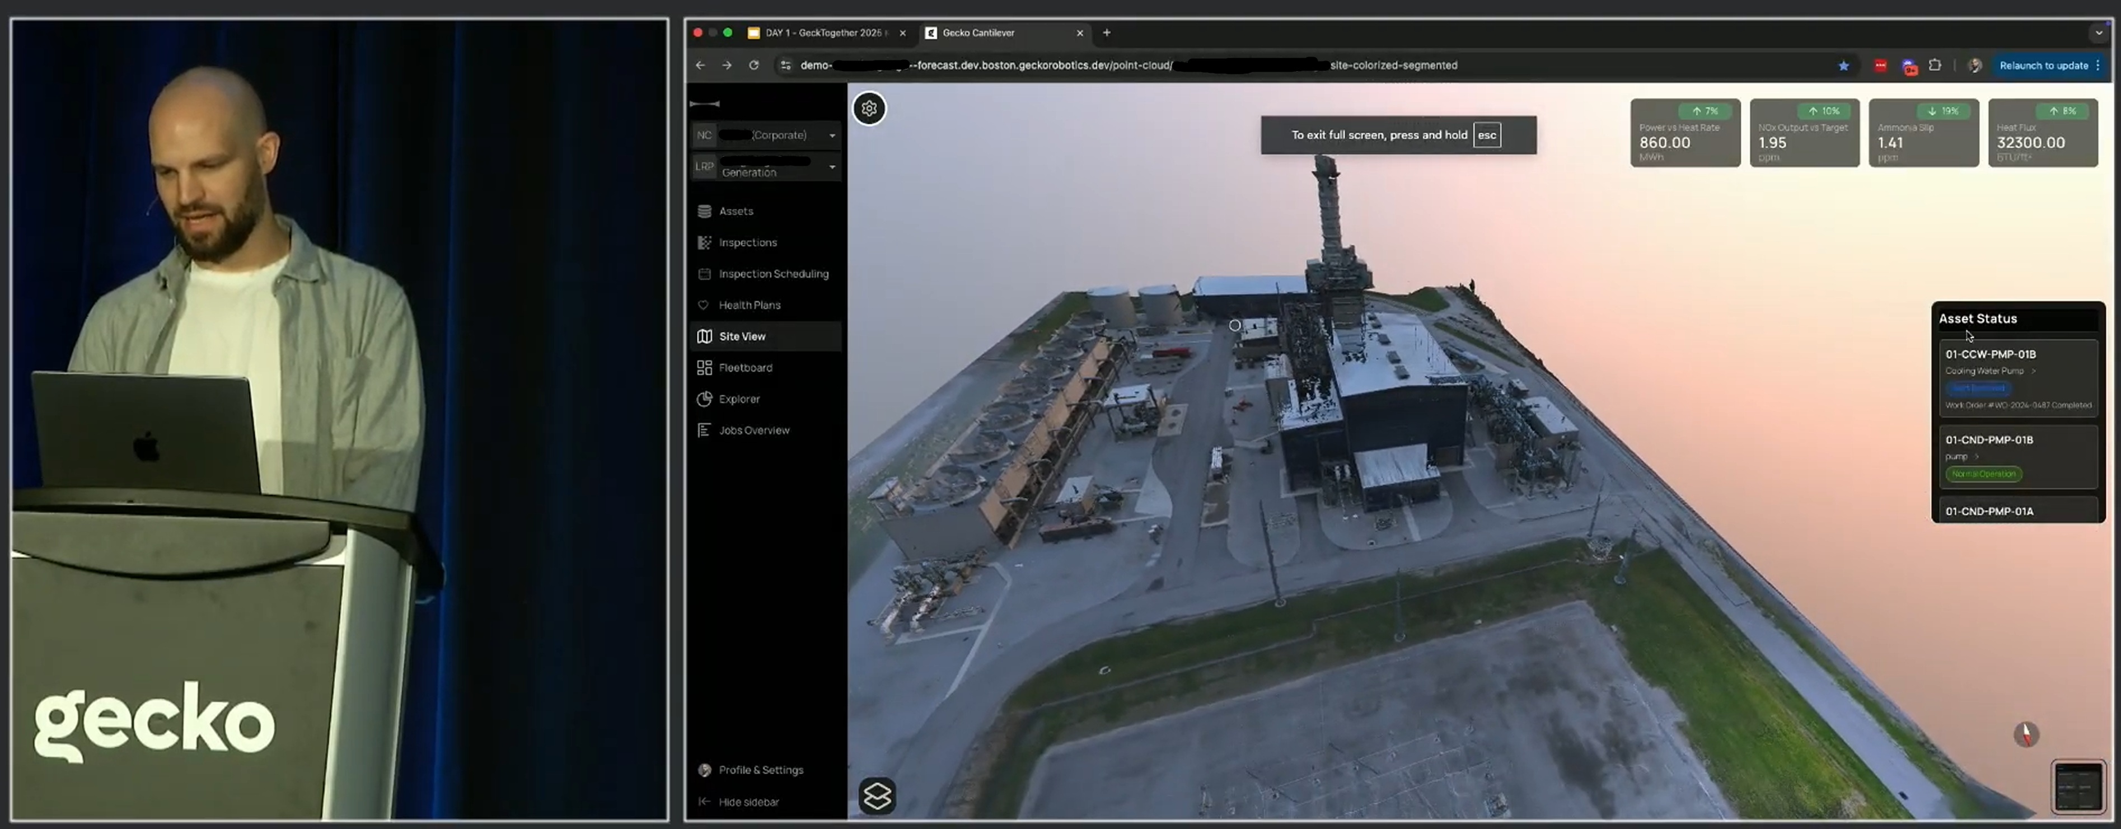Screen dimensions: 2121x829
Task: Open Health Plans in sidebar
Action: tap(748, 306)
